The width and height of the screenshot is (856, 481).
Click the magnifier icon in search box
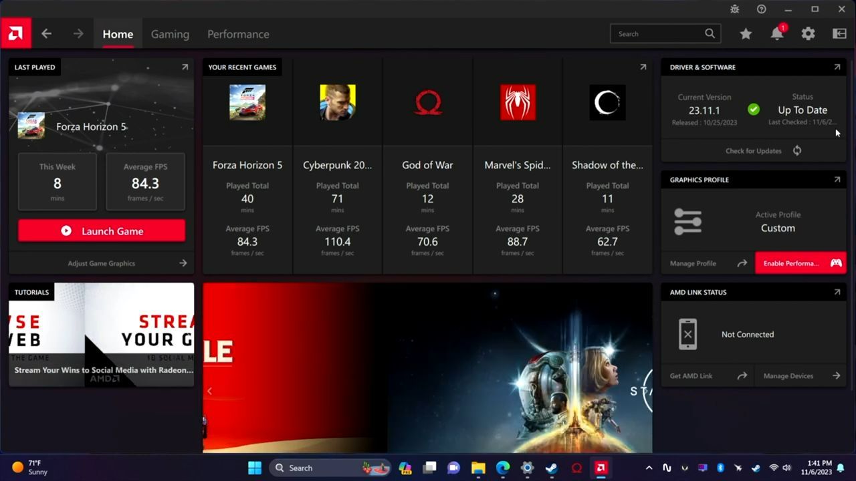pyautogui.click(x=710, y=33)
